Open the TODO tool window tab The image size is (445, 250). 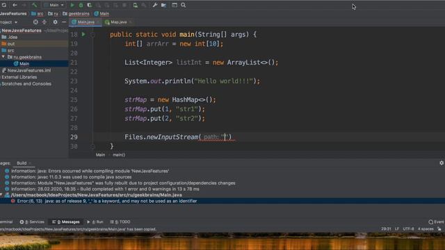(x=120, y=222)
